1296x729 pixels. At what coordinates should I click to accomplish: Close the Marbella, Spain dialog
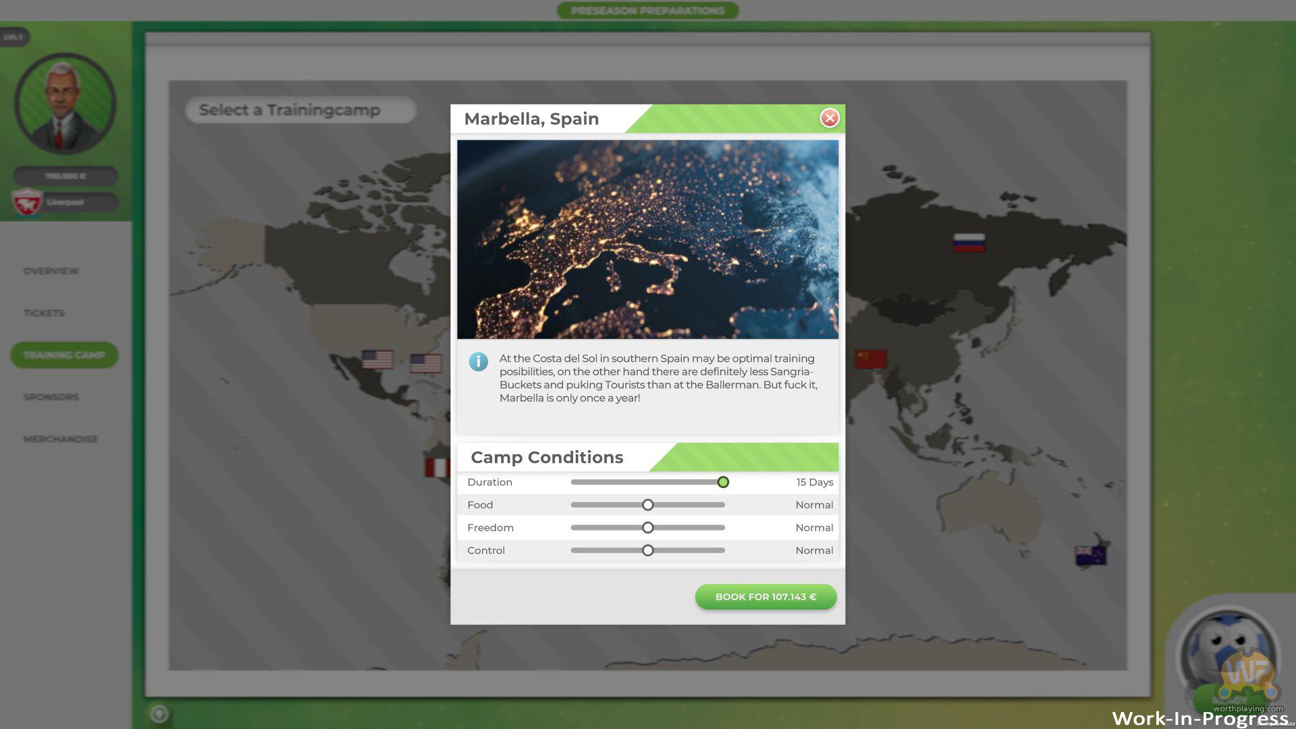(829, 118)
